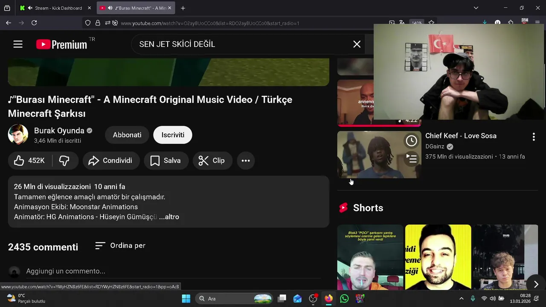Click the Iscriviti subscribe button

[x=173, y=135]
